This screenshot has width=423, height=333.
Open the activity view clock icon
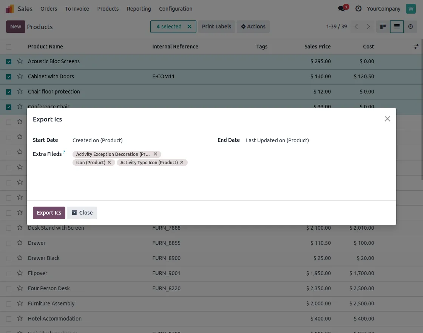coord(411,26)
